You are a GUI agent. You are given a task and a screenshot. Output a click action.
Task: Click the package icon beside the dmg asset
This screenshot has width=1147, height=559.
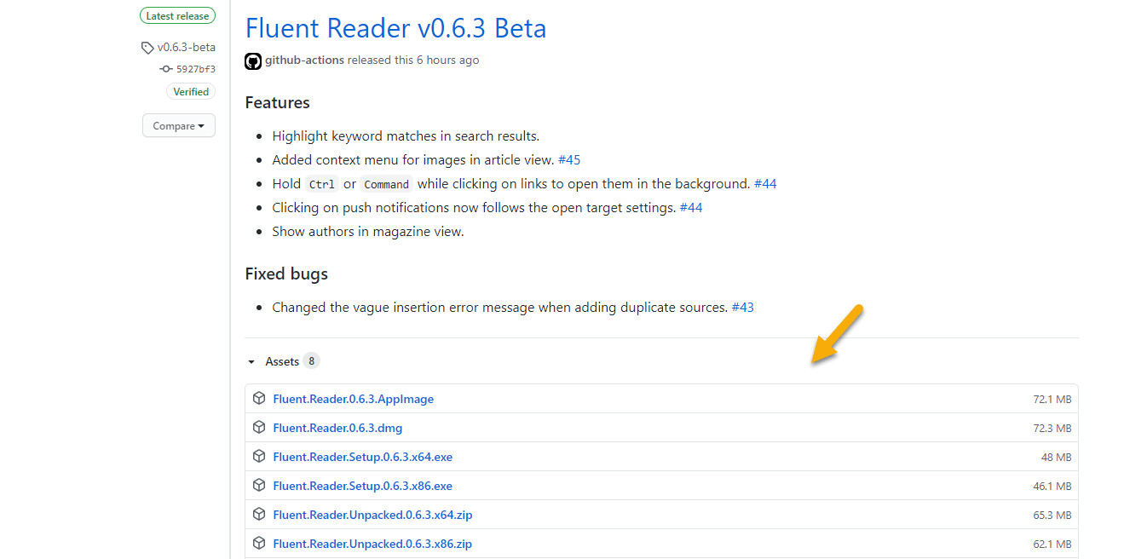coord(259,427)
